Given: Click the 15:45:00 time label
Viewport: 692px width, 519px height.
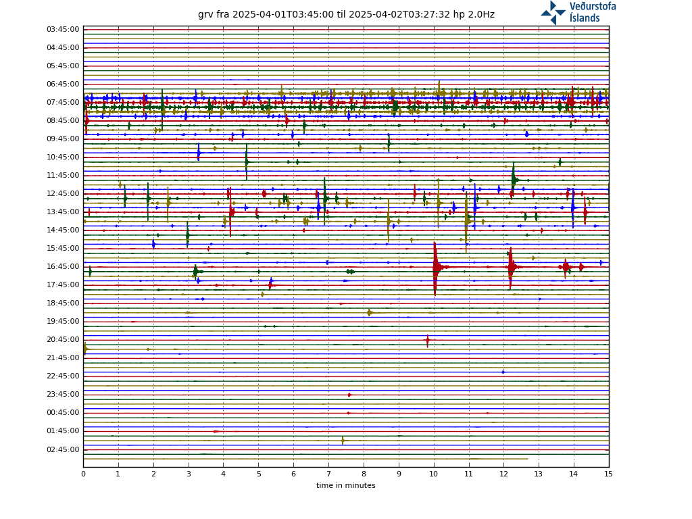Looking at the screenshot, I should pyautogui.click(x=63, y=249).
